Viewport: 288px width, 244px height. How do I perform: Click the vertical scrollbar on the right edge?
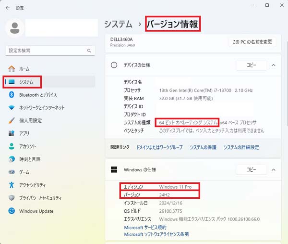pos(287,83)
